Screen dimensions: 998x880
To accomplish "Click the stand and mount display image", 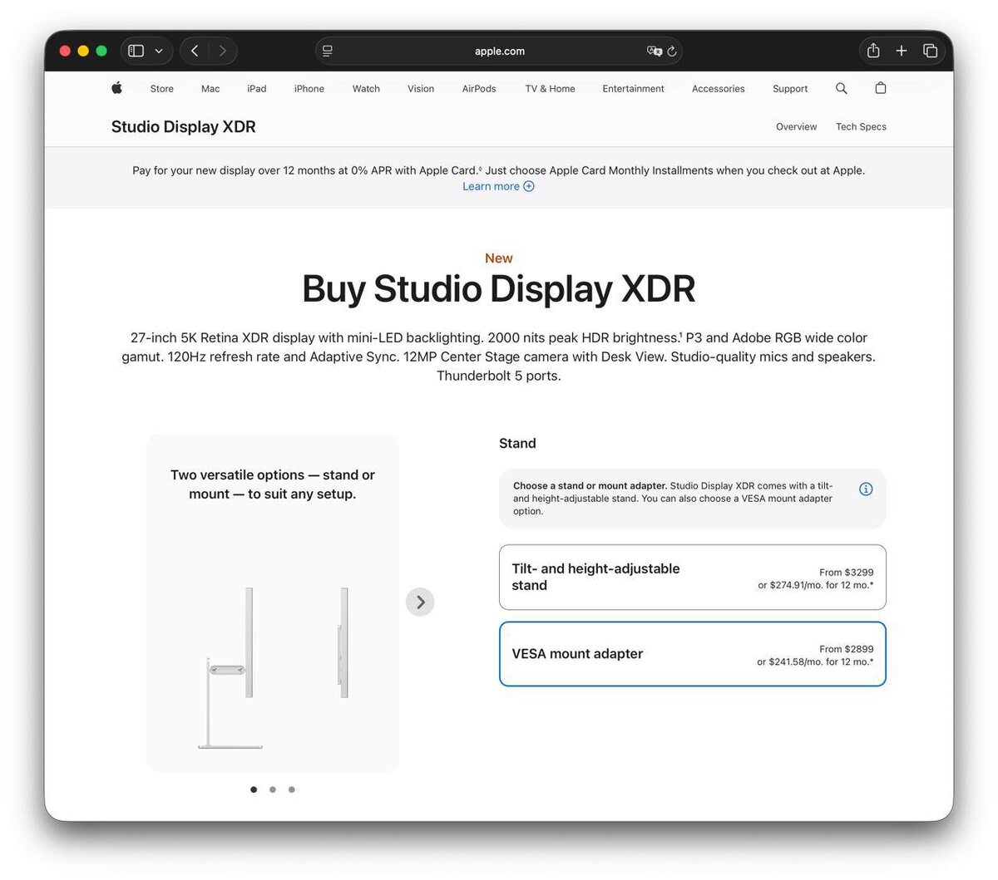I will 274,666.
